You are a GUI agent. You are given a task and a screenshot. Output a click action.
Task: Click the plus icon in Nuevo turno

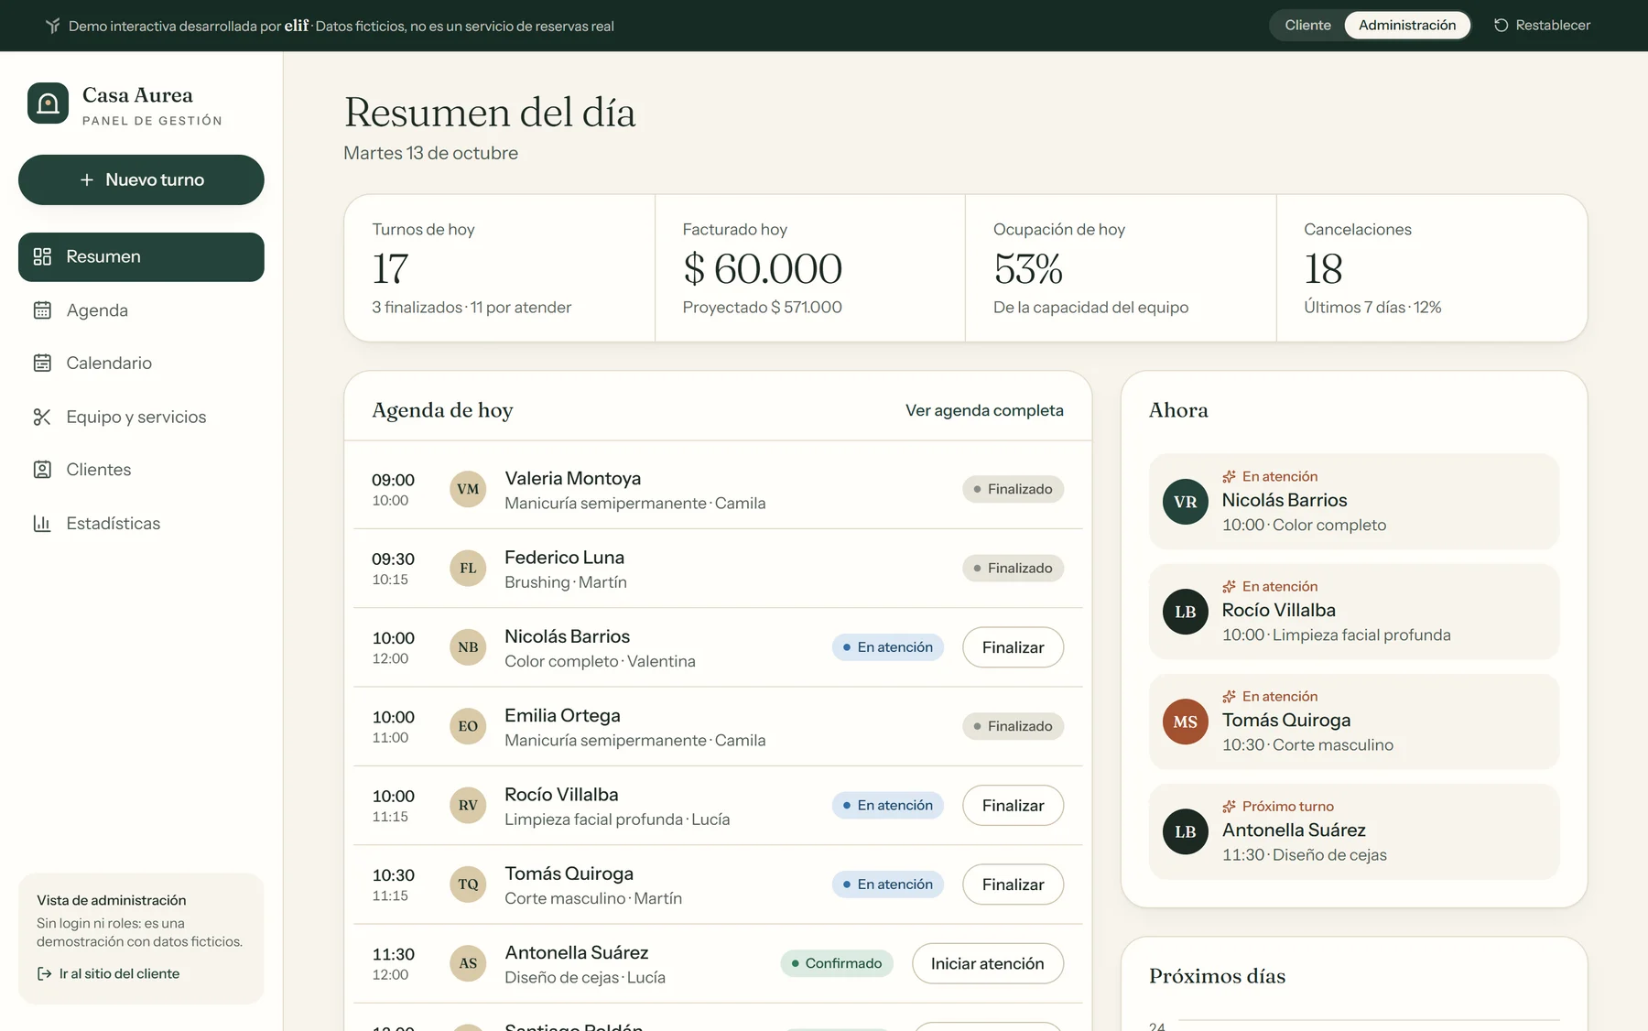pos(87,180)
